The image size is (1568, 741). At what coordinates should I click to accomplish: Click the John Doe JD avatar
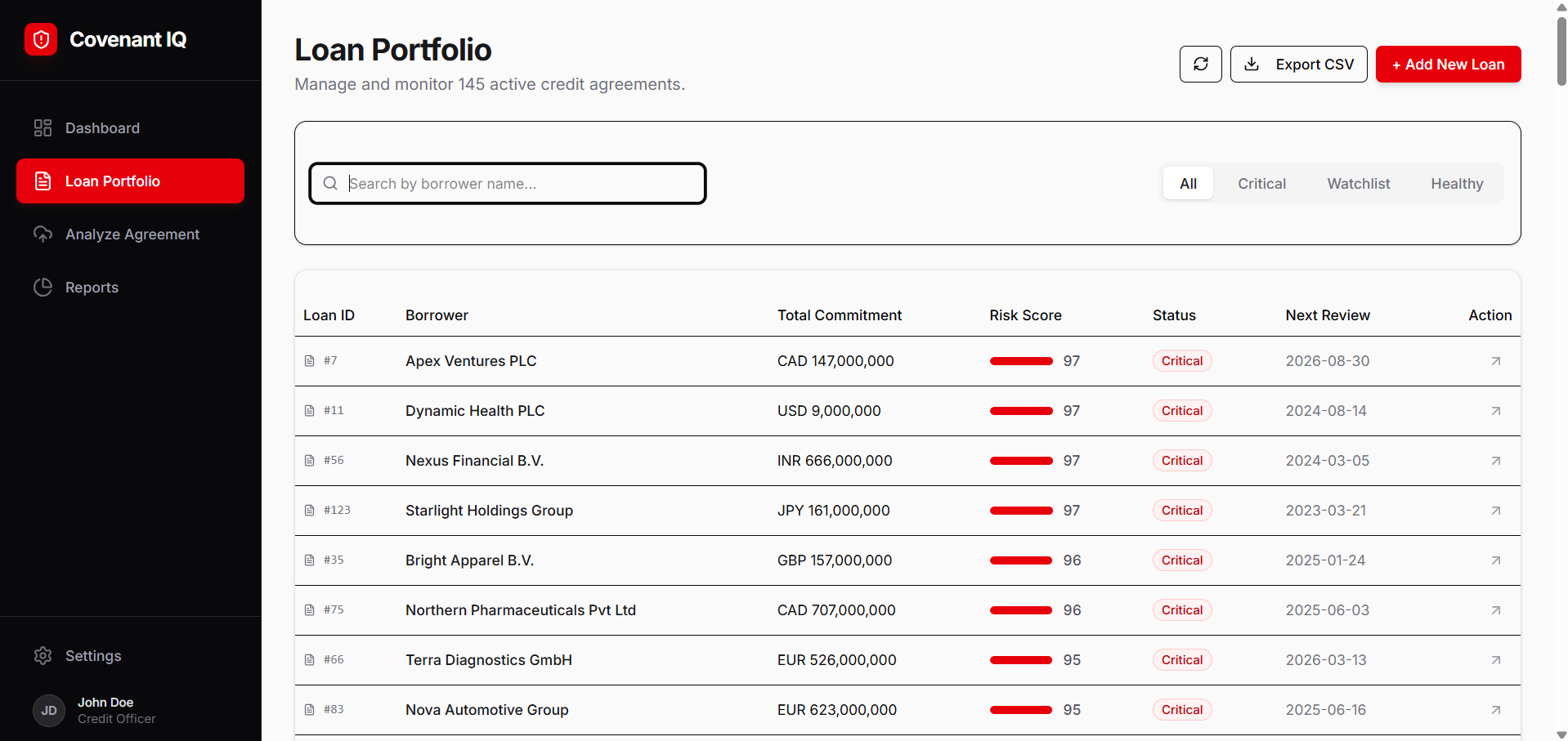point(49,711)
